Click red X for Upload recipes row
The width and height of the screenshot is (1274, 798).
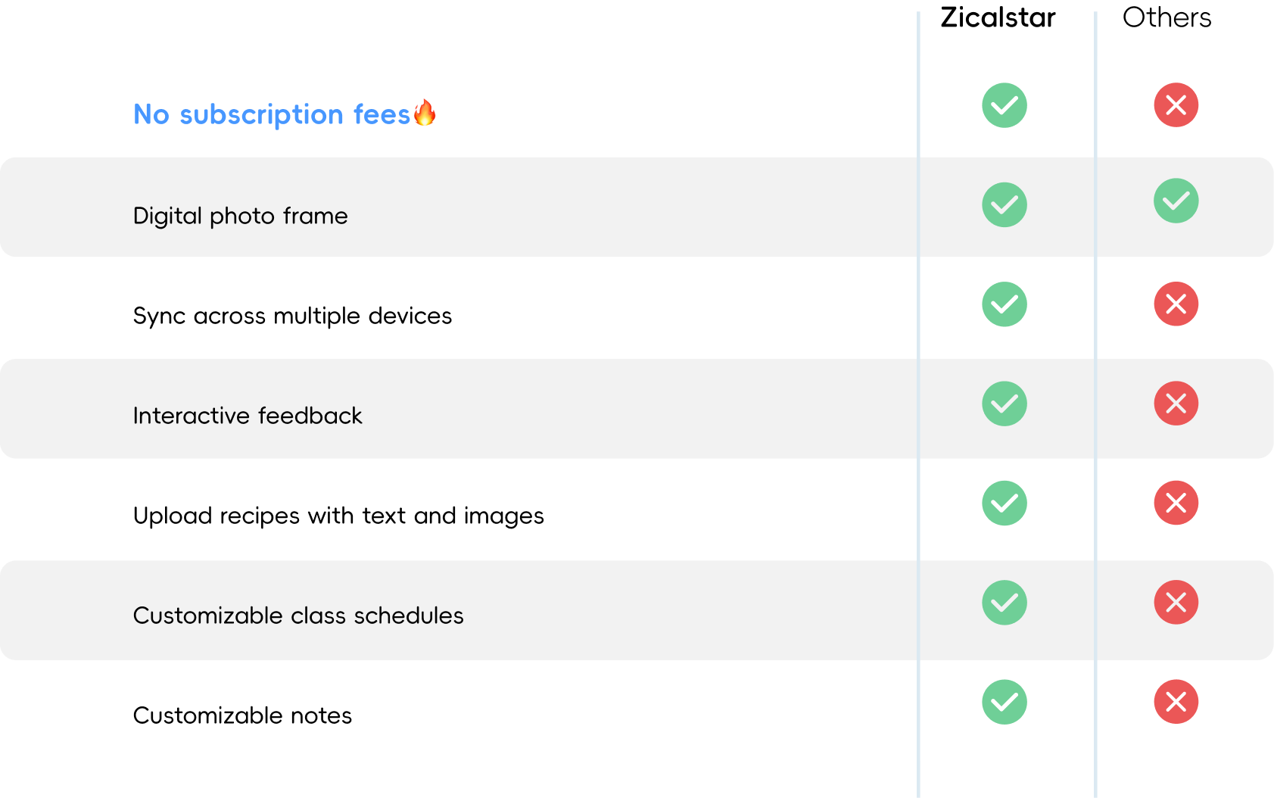tap(1176, 503)
